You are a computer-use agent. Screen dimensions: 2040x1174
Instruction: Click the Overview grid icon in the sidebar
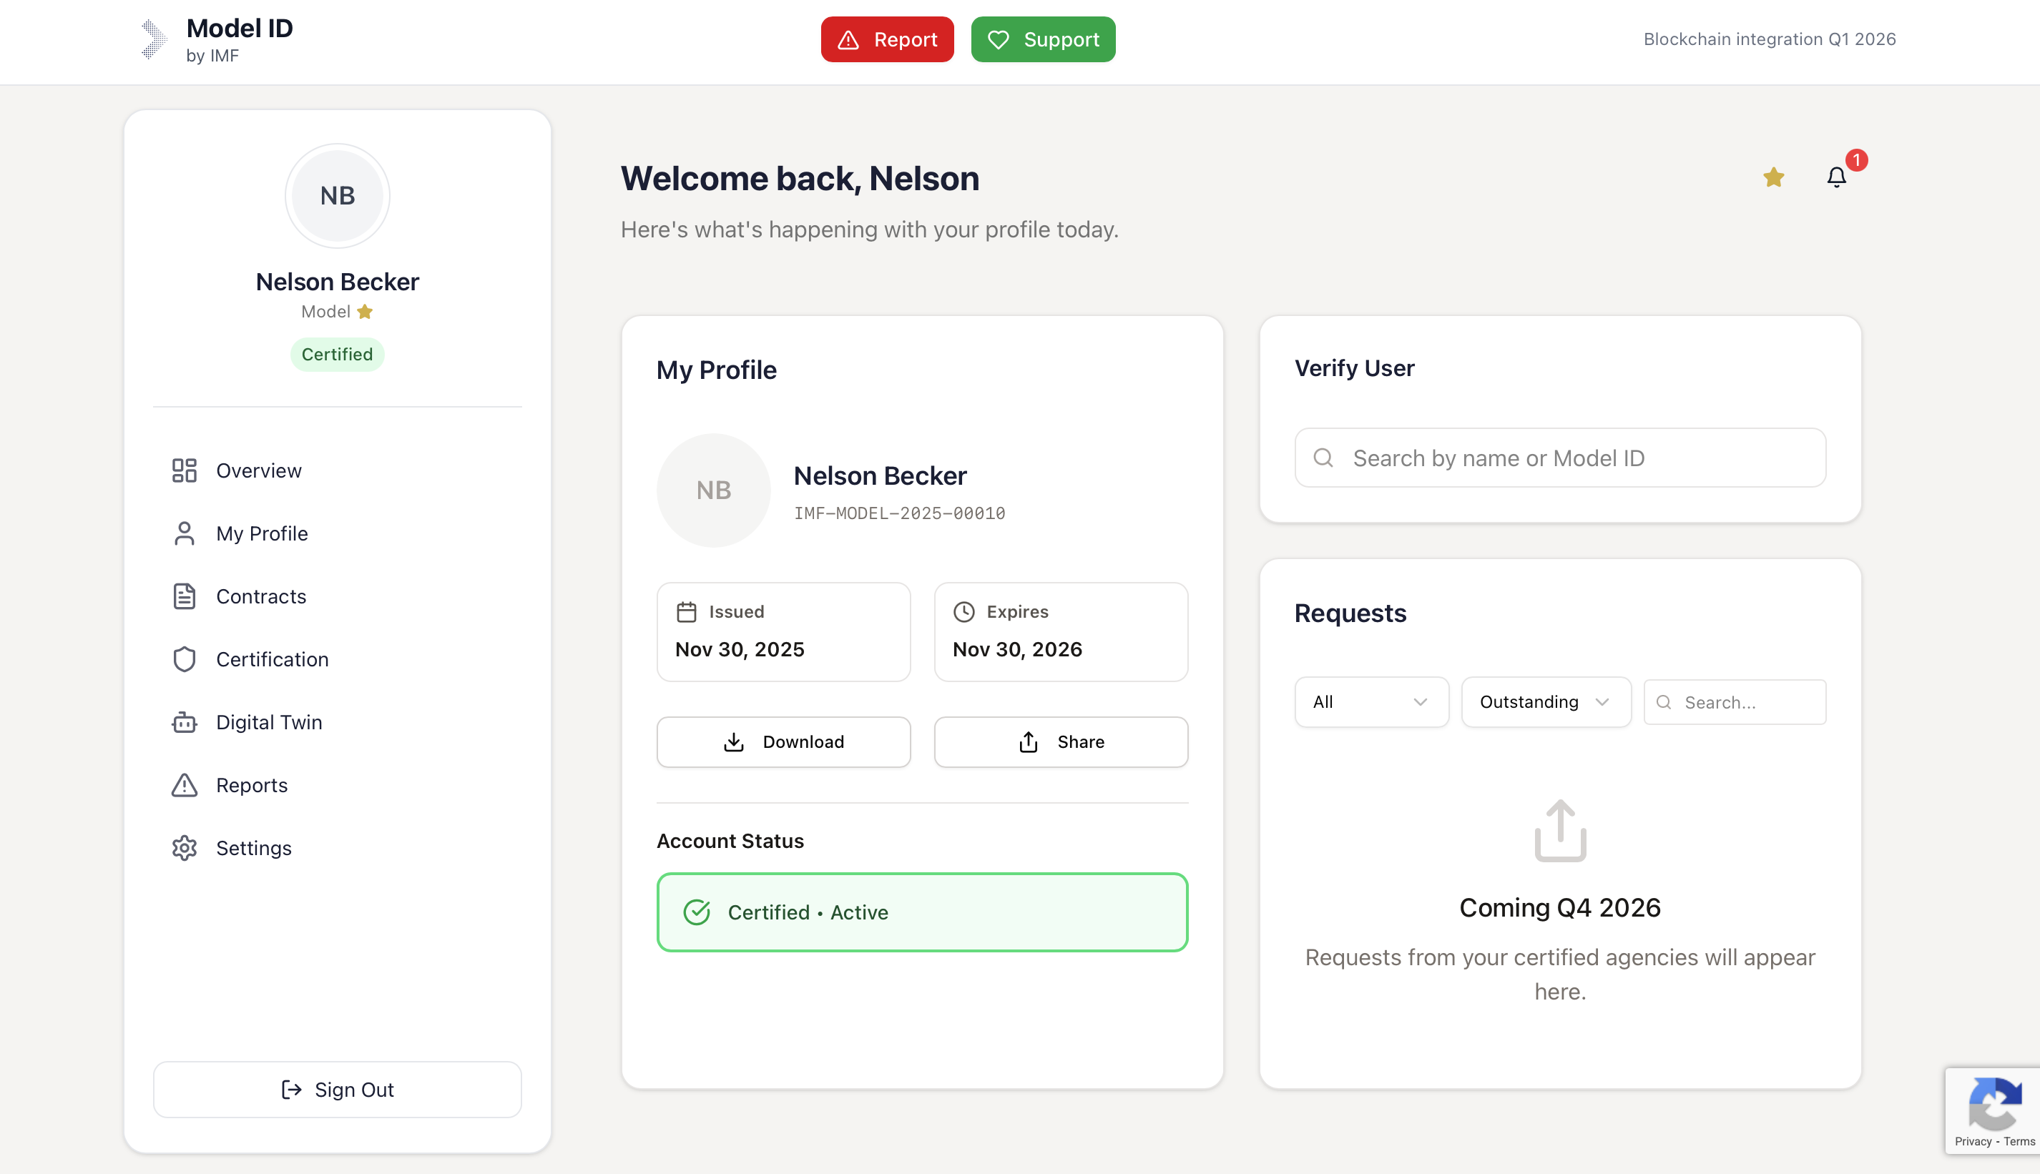click(184, 470)
